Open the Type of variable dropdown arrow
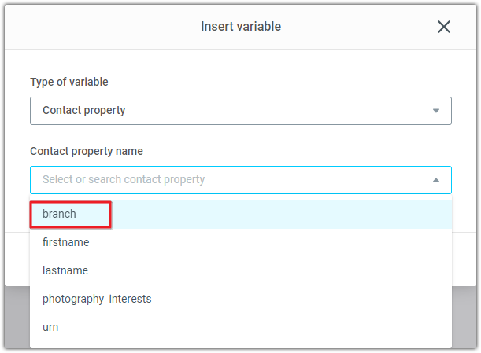 (436, 111)
